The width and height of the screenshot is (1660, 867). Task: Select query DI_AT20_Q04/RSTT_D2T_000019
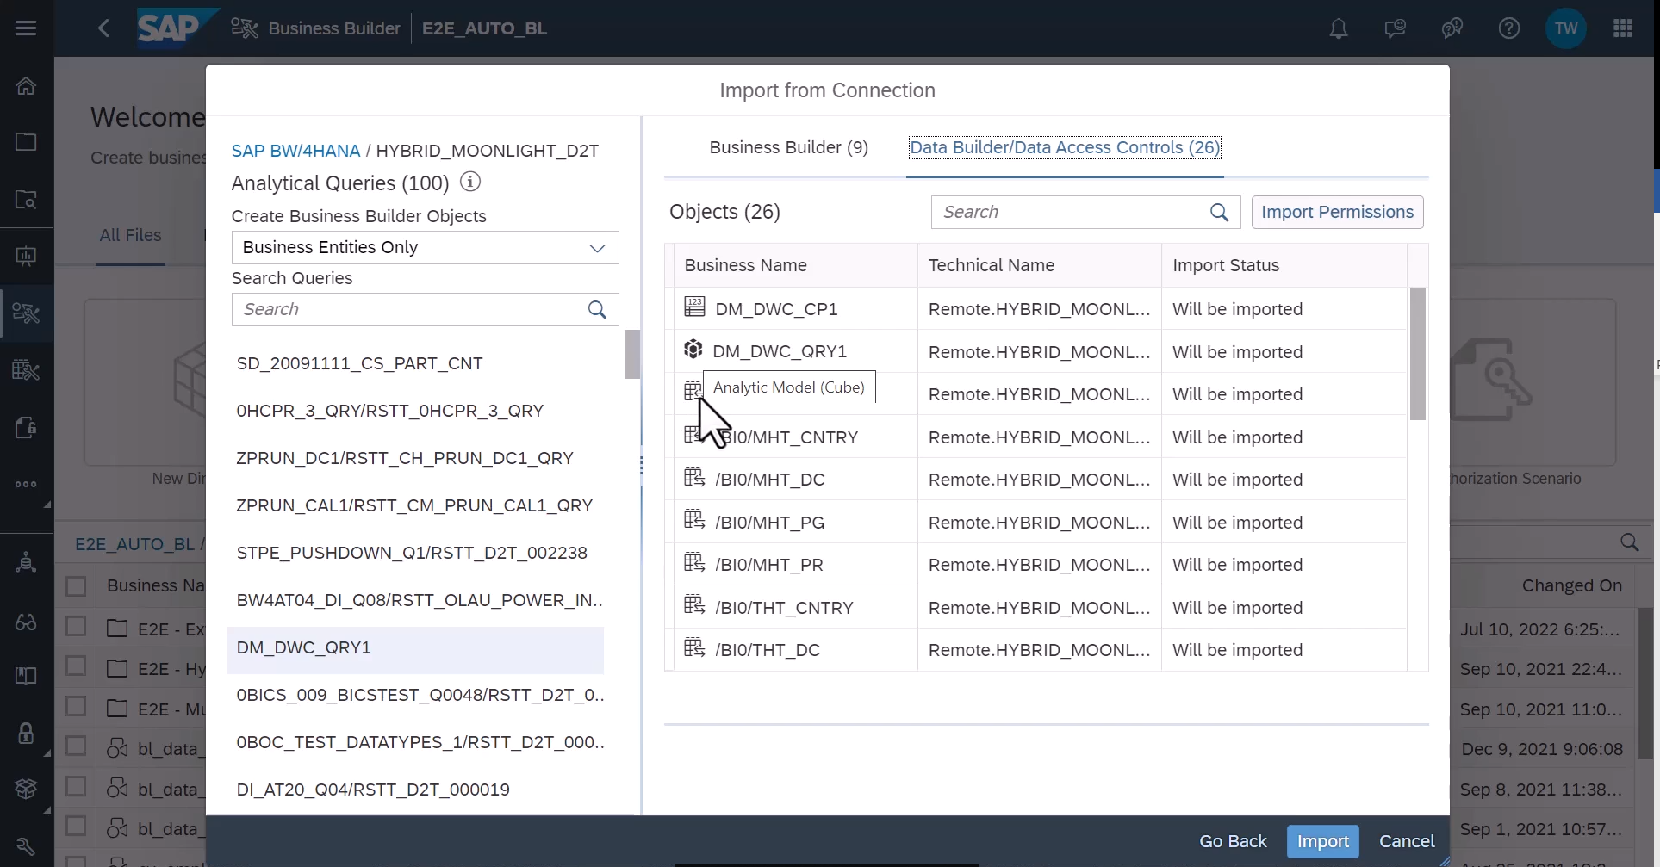click(415, 790)
